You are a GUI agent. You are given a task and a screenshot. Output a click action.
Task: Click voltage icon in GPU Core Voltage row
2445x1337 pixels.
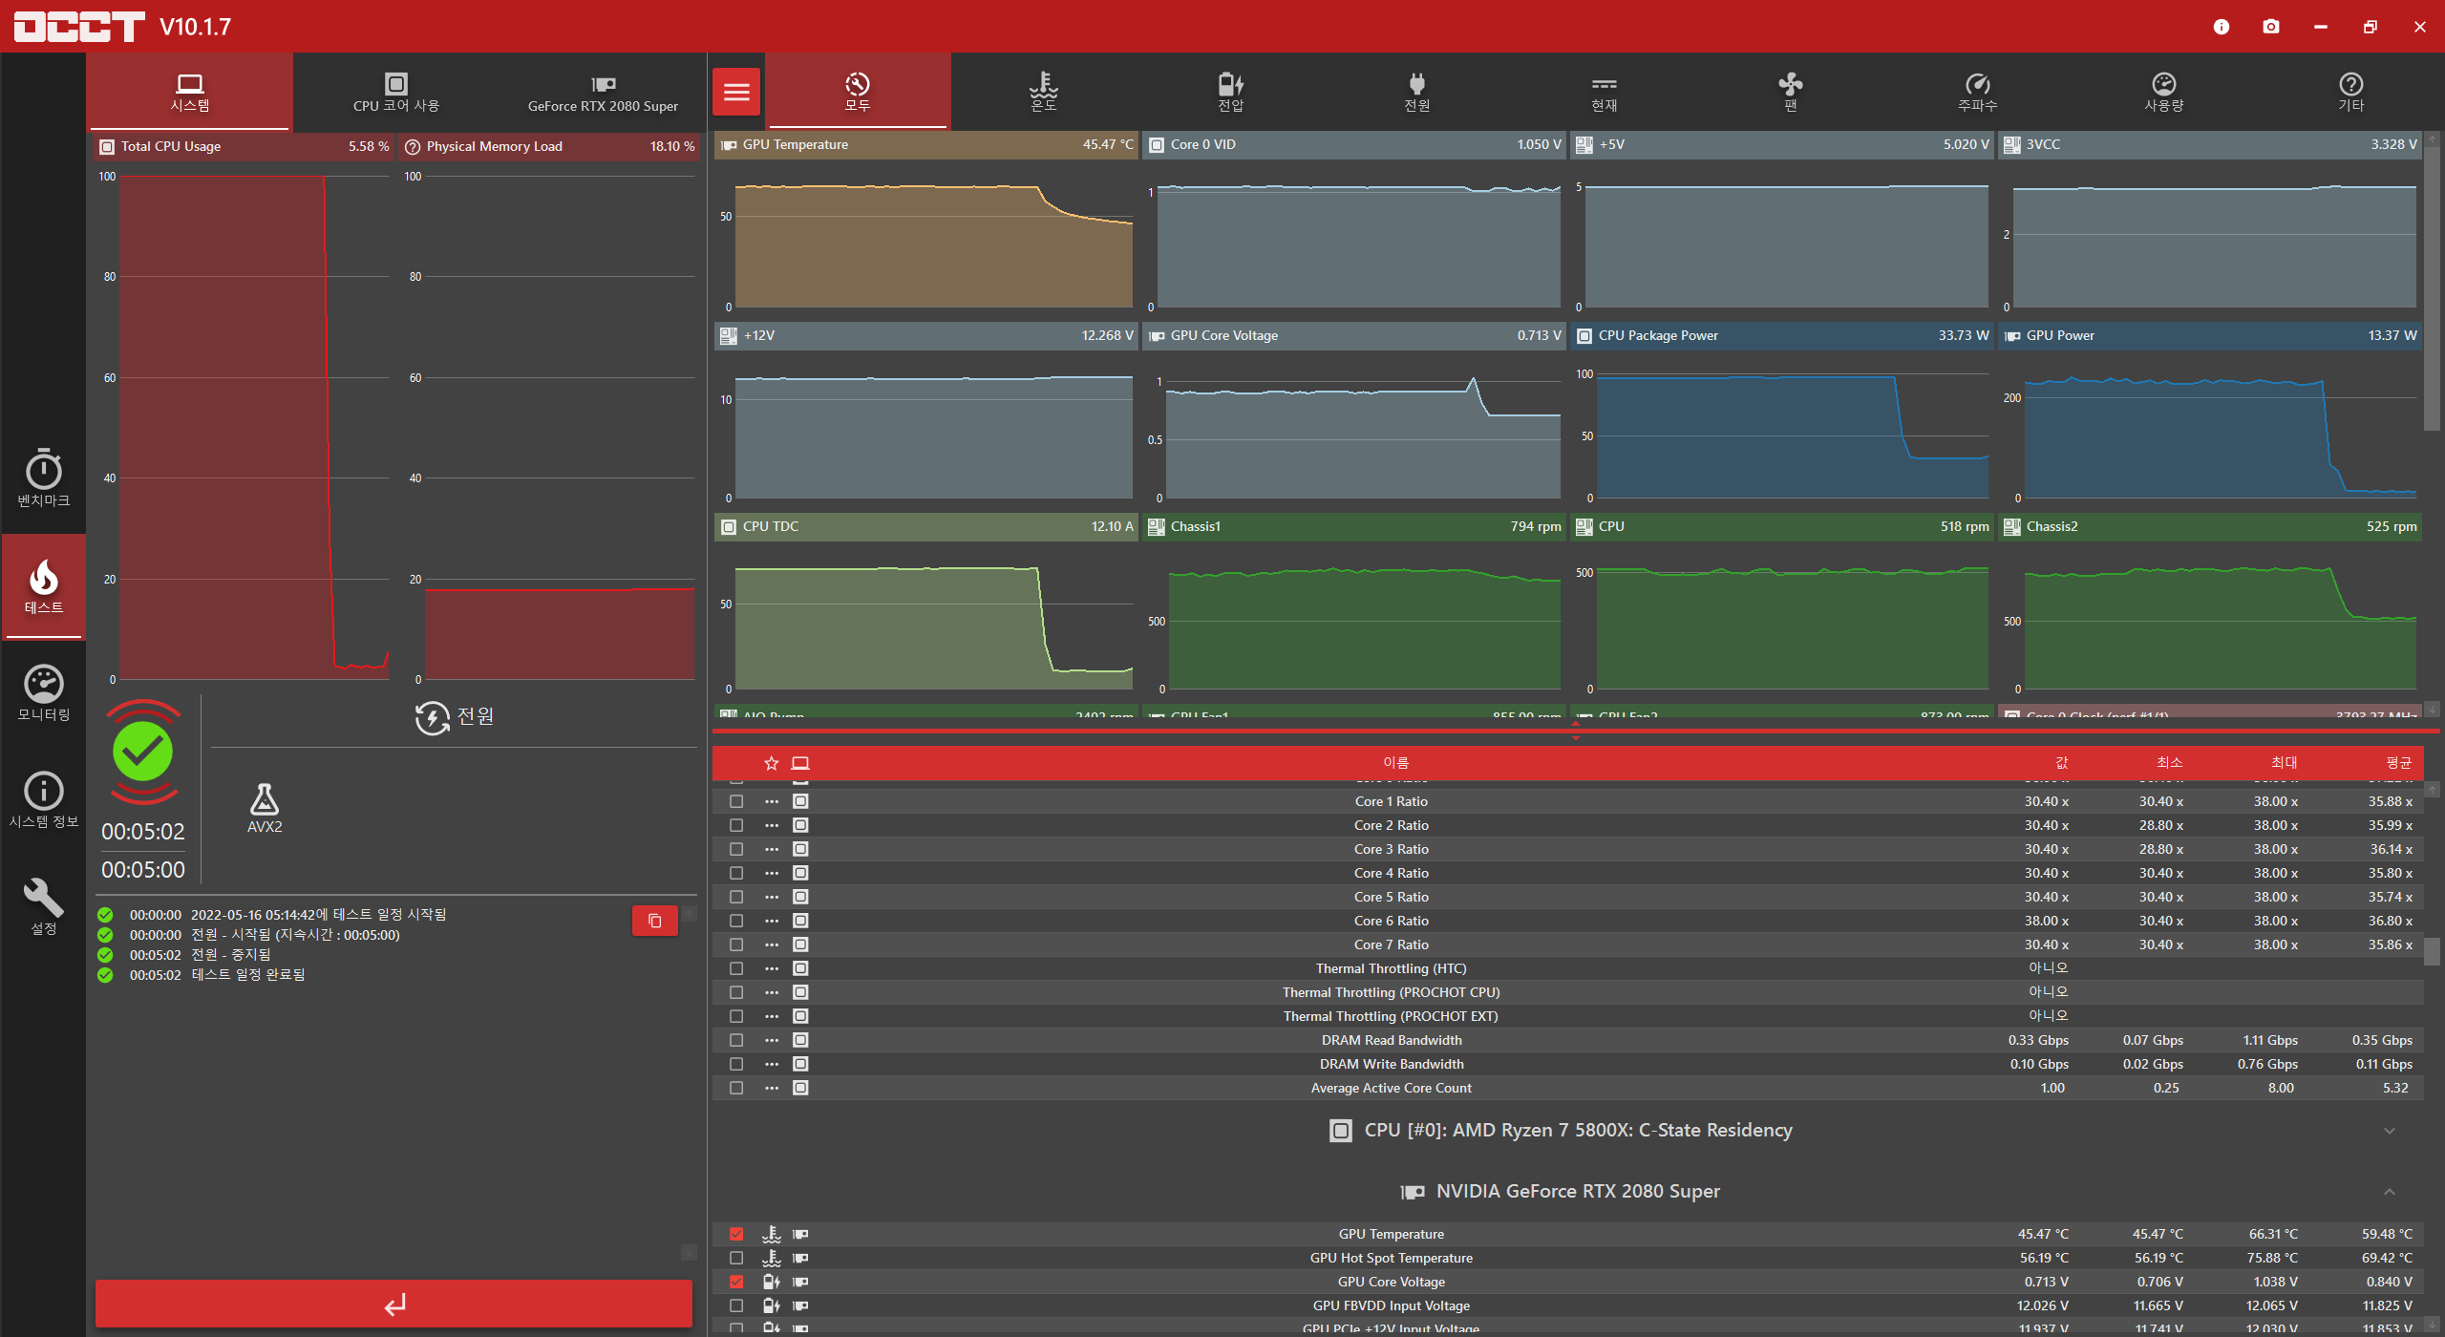[772, 1282]
